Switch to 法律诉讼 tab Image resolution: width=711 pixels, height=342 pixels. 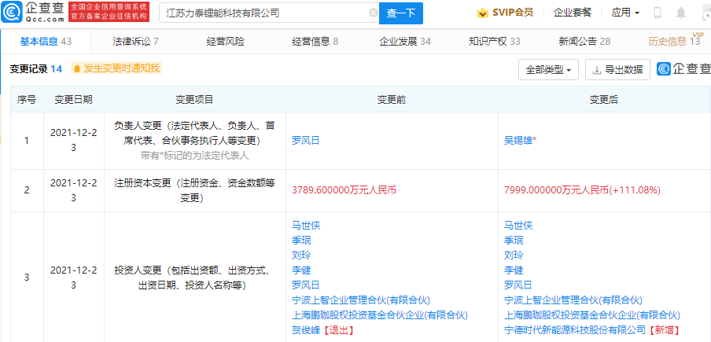pos(135,42)
